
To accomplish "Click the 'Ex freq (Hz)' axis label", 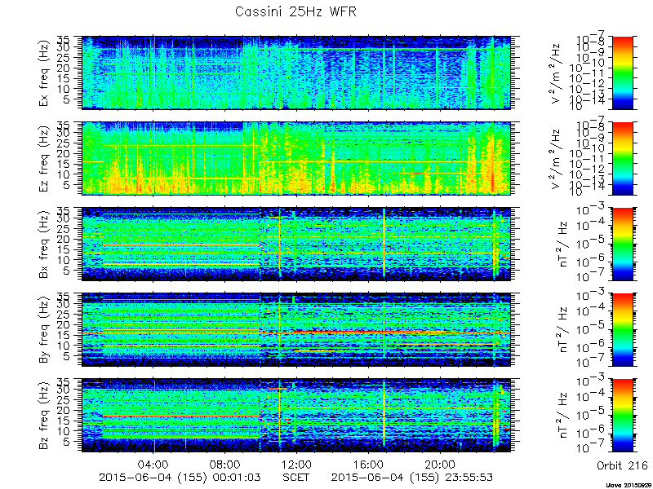I will (44, 73).
